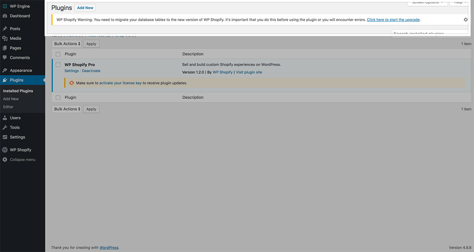Image resolution: width=474 pixels, height=252 pixels.
Task: Click the Users person icon
Action: click(x=5, y=118)
